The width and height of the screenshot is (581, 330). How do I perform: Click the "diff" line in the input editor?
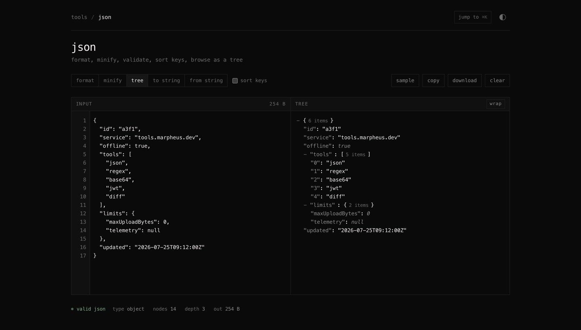tap(115, 197)
